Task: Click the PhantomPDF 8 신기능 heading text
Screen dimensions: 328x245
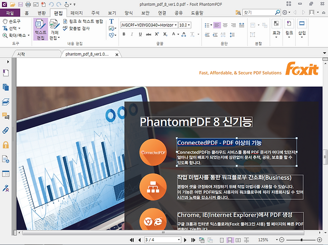Action: tap(196, 122)
